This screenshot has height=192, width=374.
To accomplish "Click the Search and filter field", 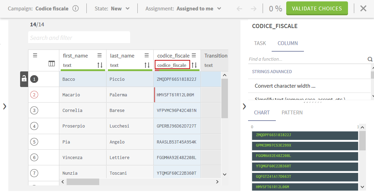I will [79, 38].
